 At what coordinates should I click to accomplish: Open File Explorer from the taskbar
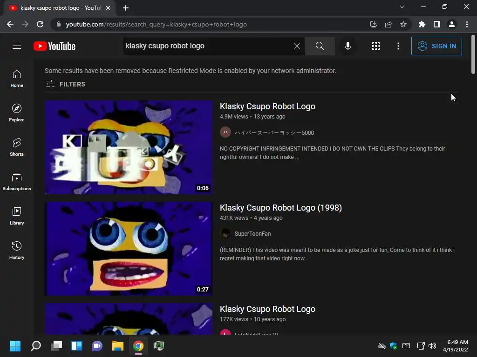pos(118,346)
